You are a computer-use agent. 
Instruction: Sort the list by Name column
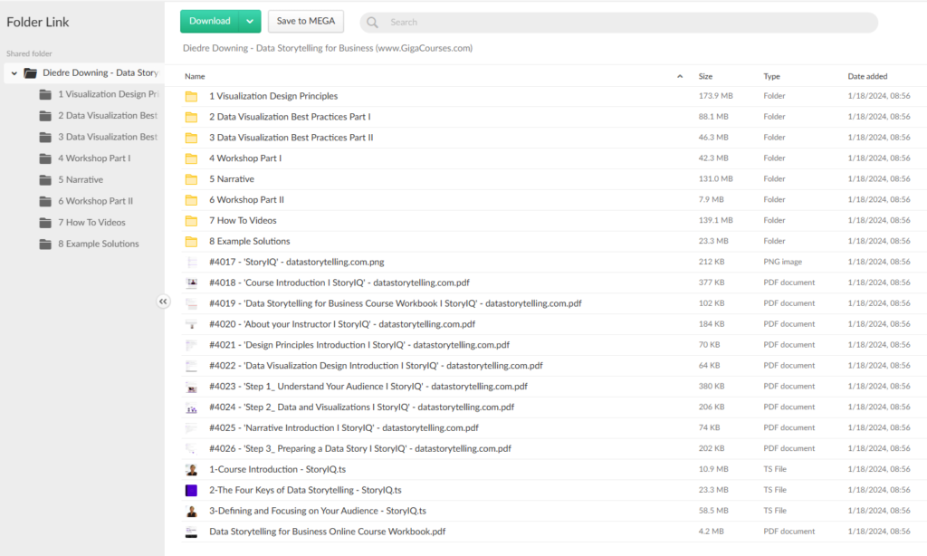[195, 77]
